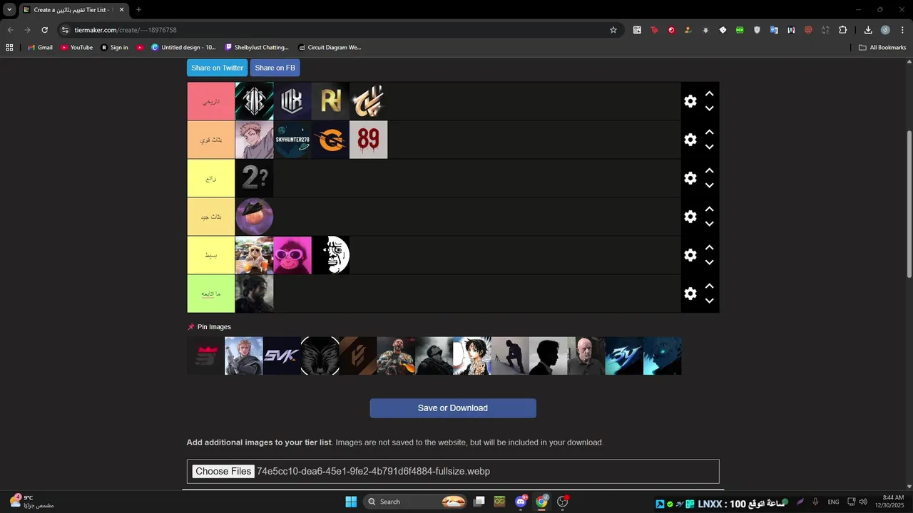Move the تاريخي tier row down
913x513 pixels.
click(709, 109)
